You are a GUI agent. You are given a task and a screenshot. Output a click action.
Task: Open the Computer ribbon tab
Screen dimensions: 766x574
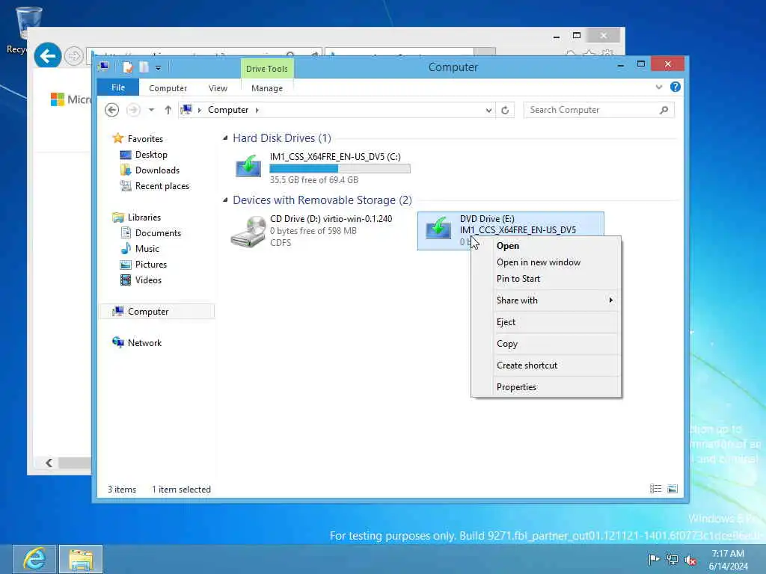(x=168, y=88)
